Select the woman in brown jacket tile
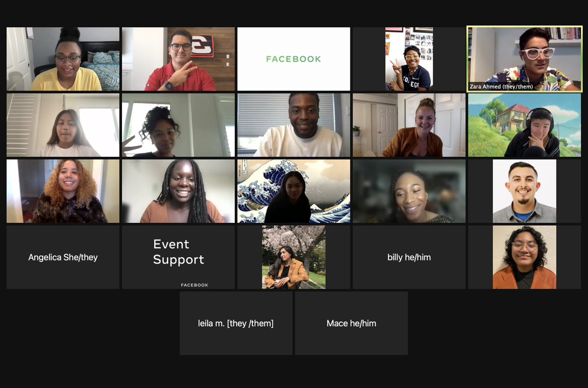The height and width of the screenshot is (388, 588). pos(409,125)
